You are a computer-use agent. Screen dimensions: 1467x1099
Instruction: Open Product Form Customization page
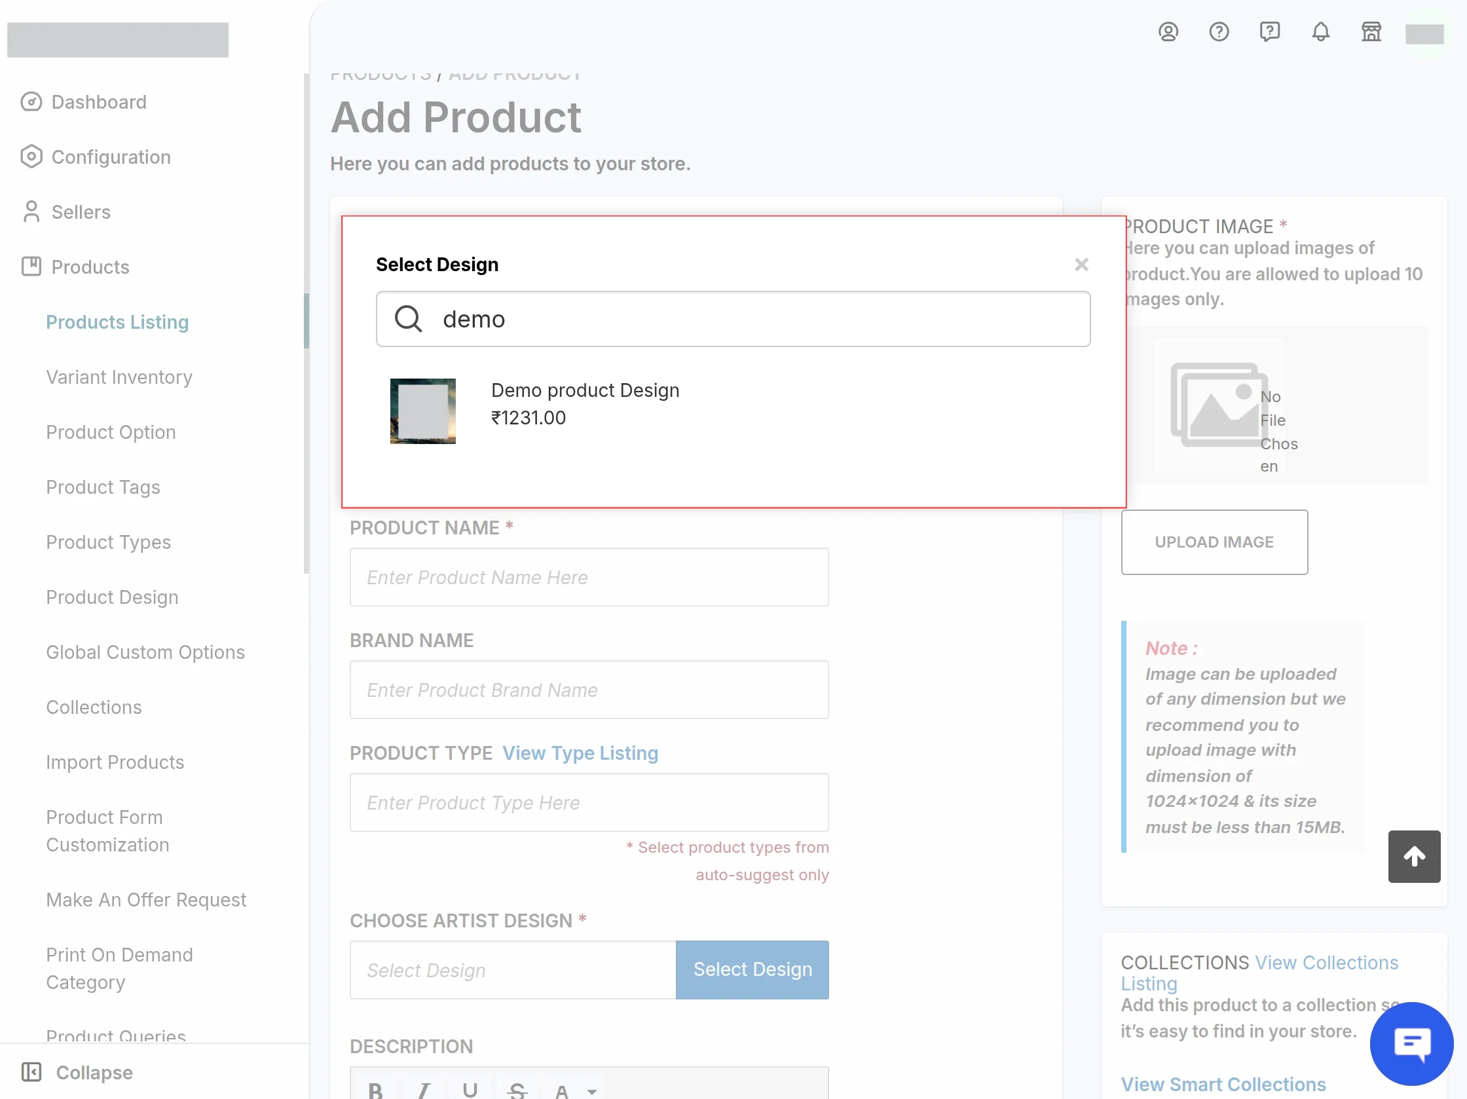107,831
